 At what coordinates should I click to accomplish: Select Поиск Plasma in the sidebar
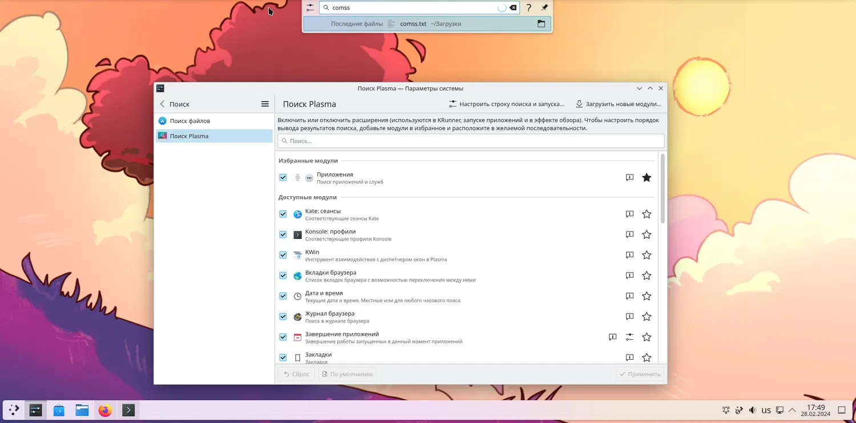(x=214, y=136)
